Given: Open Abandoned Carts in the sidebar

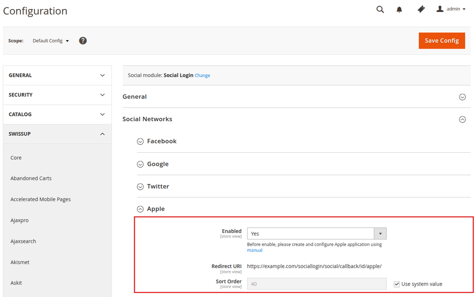Looking at the screenshot, I should 31,178.
